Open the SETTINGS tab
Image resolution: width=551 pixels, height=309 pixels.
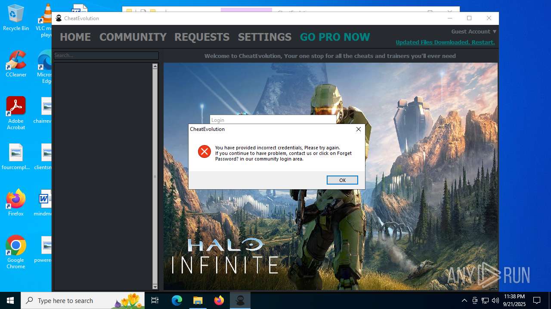click(265, 37)
